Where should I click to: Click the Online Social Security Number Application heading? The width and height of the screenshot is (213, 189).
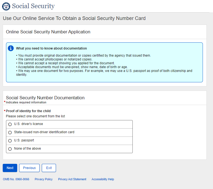click(x=48, y=32)
